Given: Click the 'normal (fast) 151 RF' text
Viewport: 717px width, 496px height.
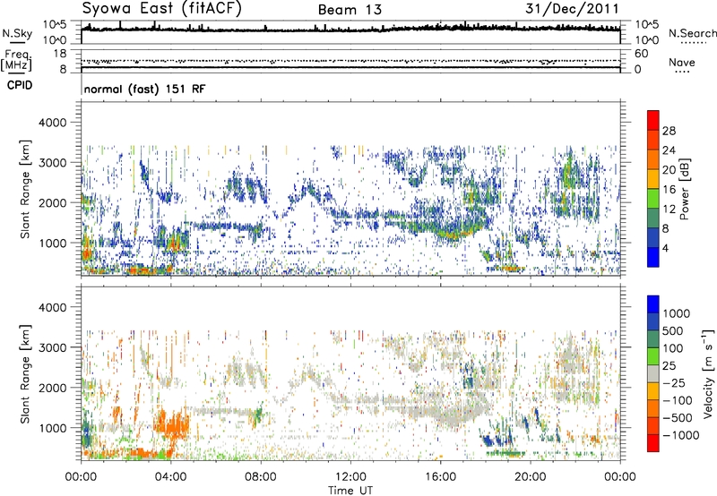Looking at the screenshot, I should tap(144, 89).
